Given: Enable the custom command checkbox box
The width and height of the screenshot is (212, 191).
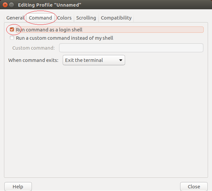Looking at the screenshot, I should coord(12,38).
